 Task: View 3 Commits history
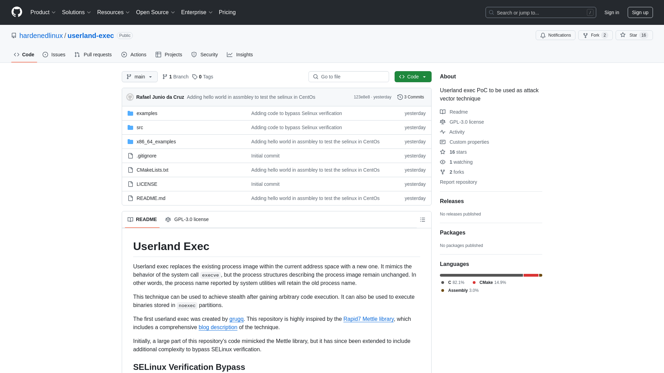tap(411, 97)
